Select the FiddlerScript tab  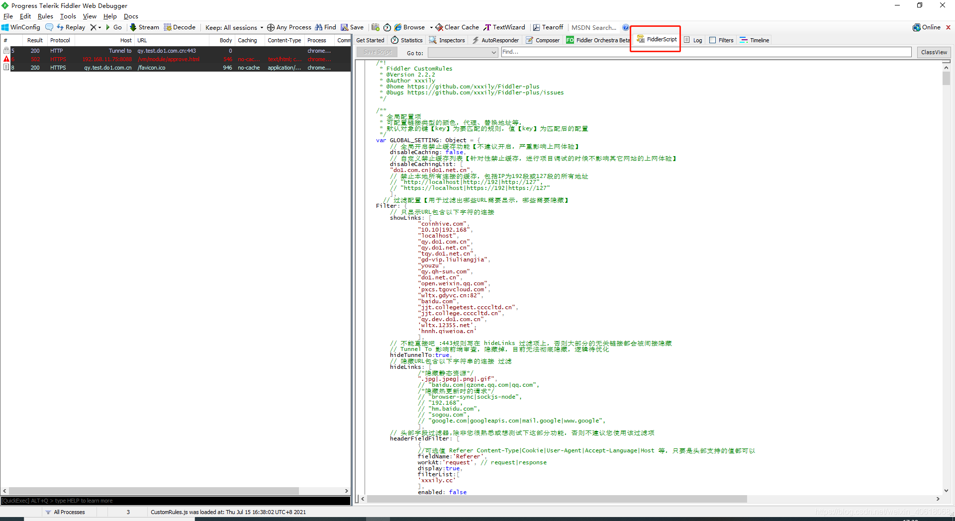point(657,39)
